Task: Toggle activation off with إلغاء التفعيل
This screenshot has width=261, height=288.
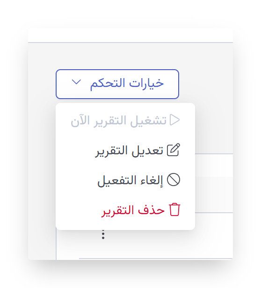Action: (125, 180)
